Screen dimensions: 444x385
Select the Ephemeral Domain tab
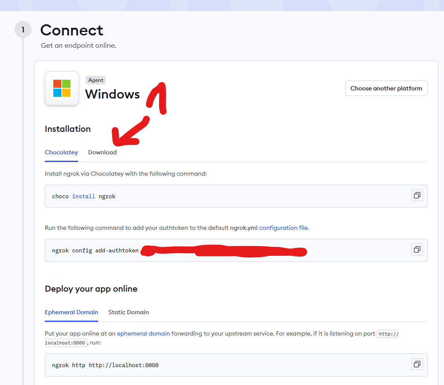[71, 312]
